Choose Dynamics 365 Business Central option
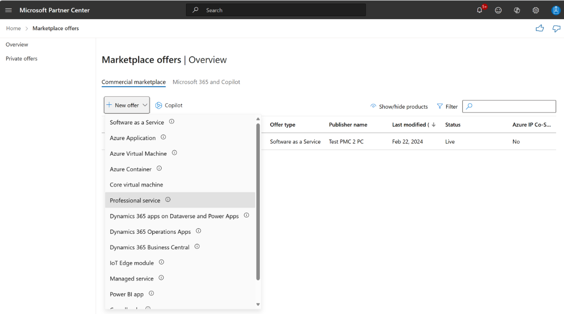The width and height of the screenshot is (564, 314). 149,247
